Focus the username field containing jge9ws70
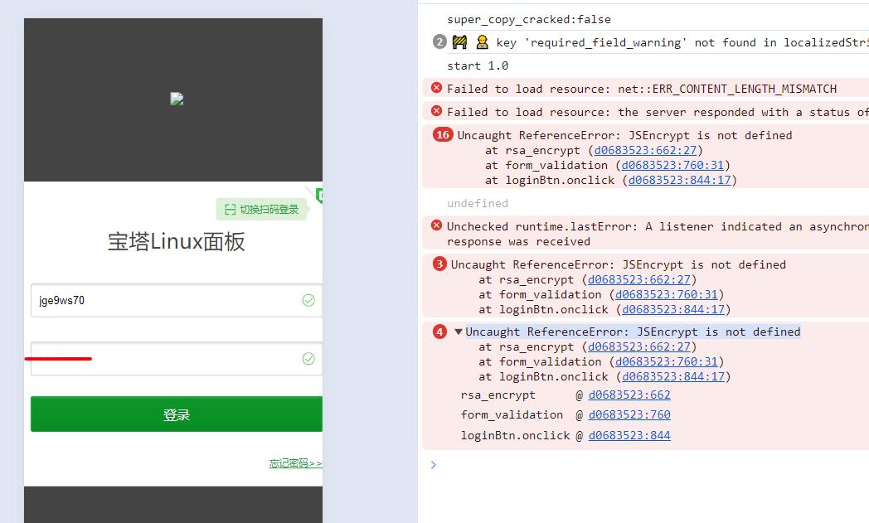 click(x=177, y=300)
